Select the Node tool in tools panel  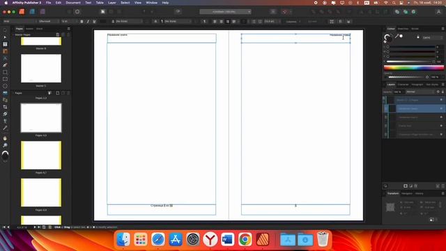[5, 37]
